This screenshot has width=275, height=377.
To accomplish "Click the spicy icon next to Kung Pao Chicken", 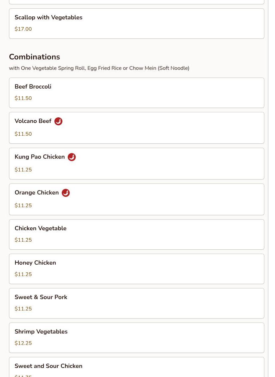I will (72, 157).
